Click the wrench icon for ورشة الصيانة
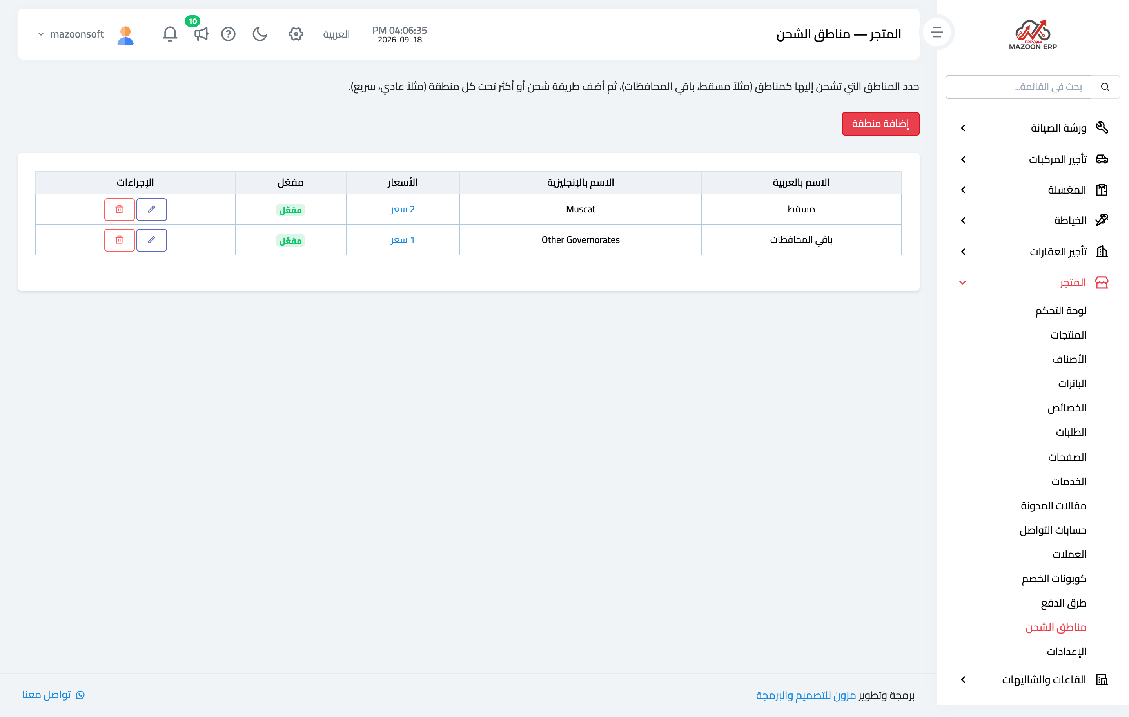The height and width of the screenshot is (717, 1129). (x=1102, y=127)
